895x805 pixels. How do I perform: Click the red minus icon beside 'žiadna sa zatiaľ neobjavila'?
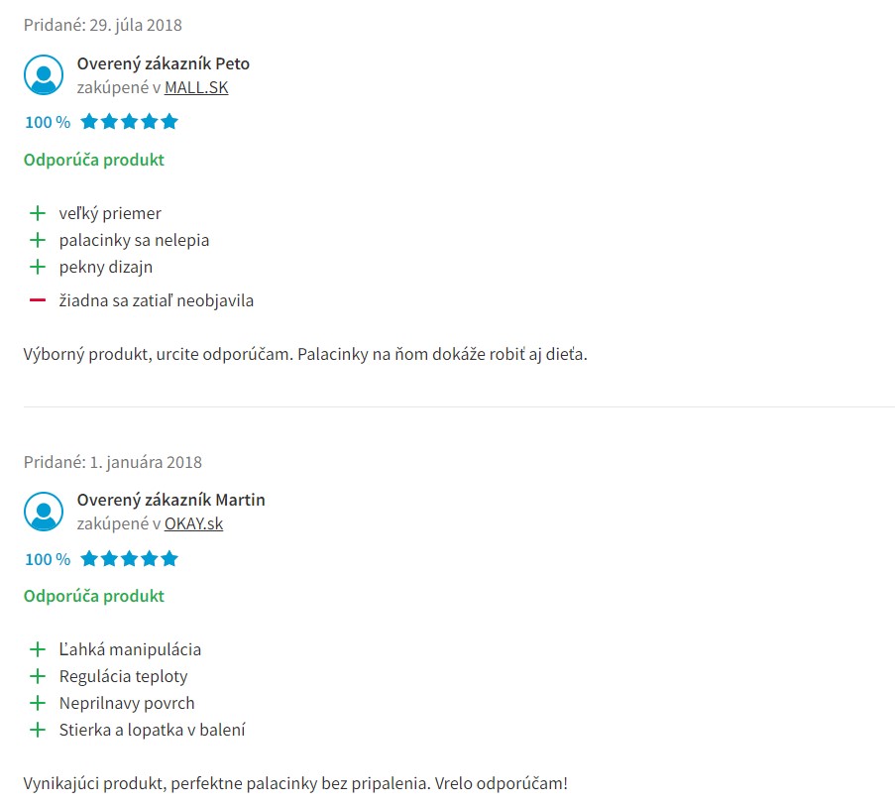tap(38, 300)
